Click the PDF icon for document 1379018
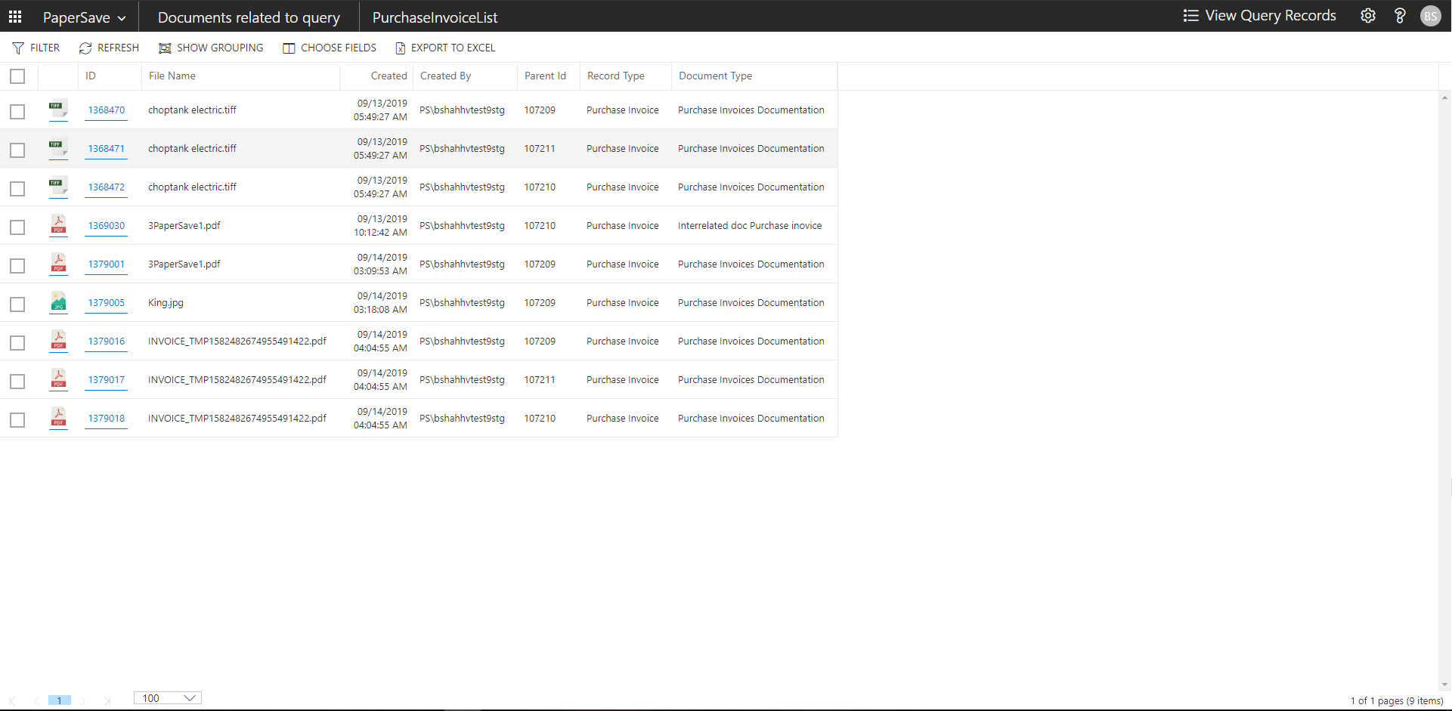1452x711 pixels. pyautogui.click(x=58, y=417)
